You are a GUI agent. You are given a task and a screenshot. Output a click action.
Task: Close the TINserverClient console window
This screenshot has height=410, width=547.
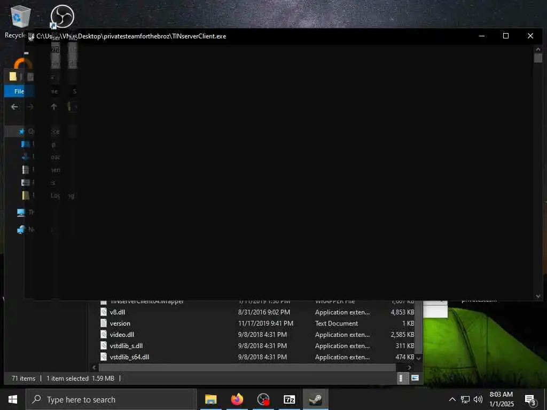click(530, 36)
